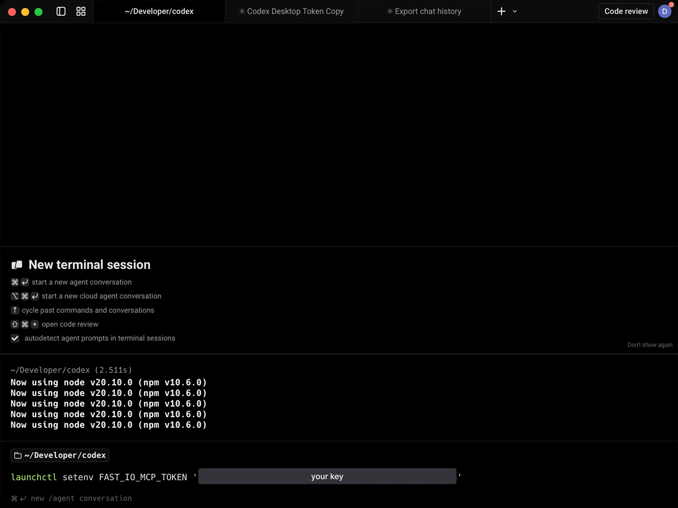Click the up arrow icon beside cycle past commands
678x508 pixels.
(x=15, y=310)
